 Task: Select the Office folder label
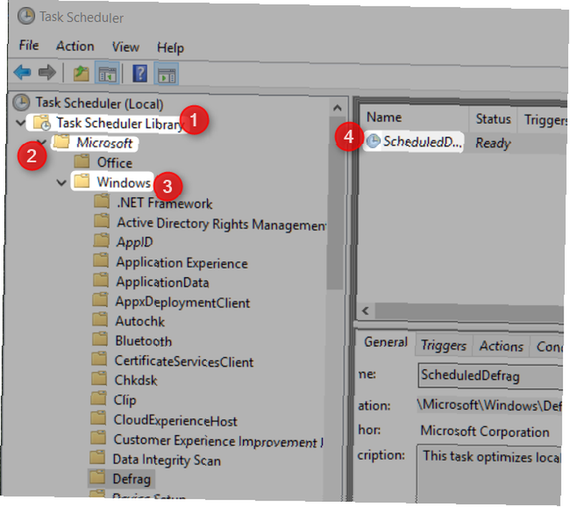pyautogui.click(x=115, y=163)
